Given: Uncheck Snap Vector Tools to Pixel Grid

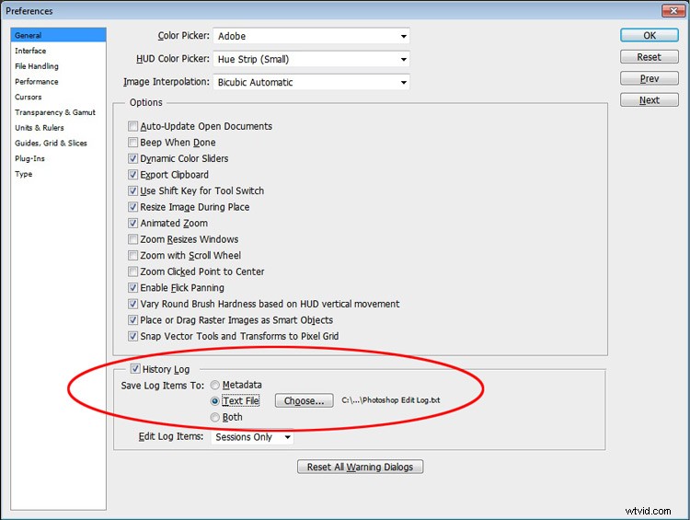Looking at the screenshot, I should (x=132, y=337).
